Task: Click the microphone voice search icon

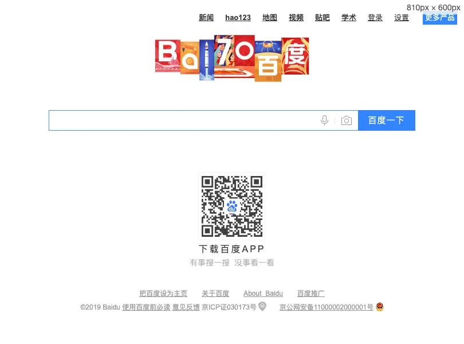Action: (x=324, y=120)
